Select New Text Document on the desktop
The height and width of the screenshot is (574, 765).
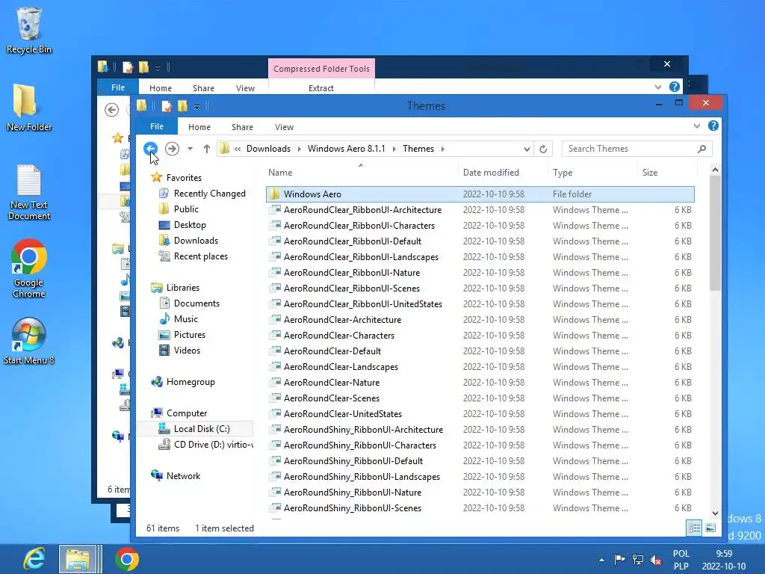(x=29, y=192)
